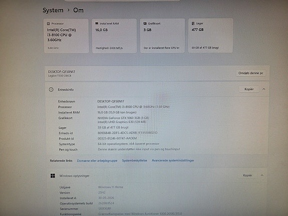Collapse the Windows-oplysninger section chevron
This screenshot has height=216, width=288.
click(x=262, y=175)
